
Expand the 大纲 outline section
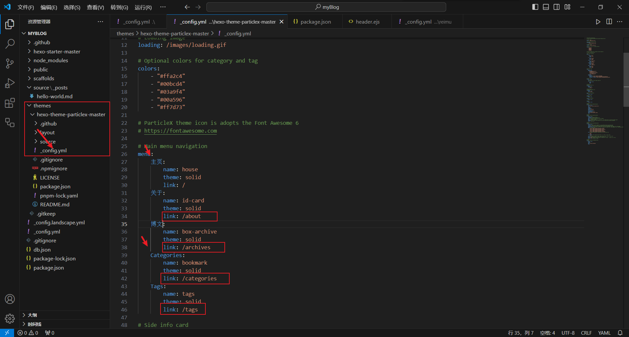pyautogui.click(x=65, y=315)
